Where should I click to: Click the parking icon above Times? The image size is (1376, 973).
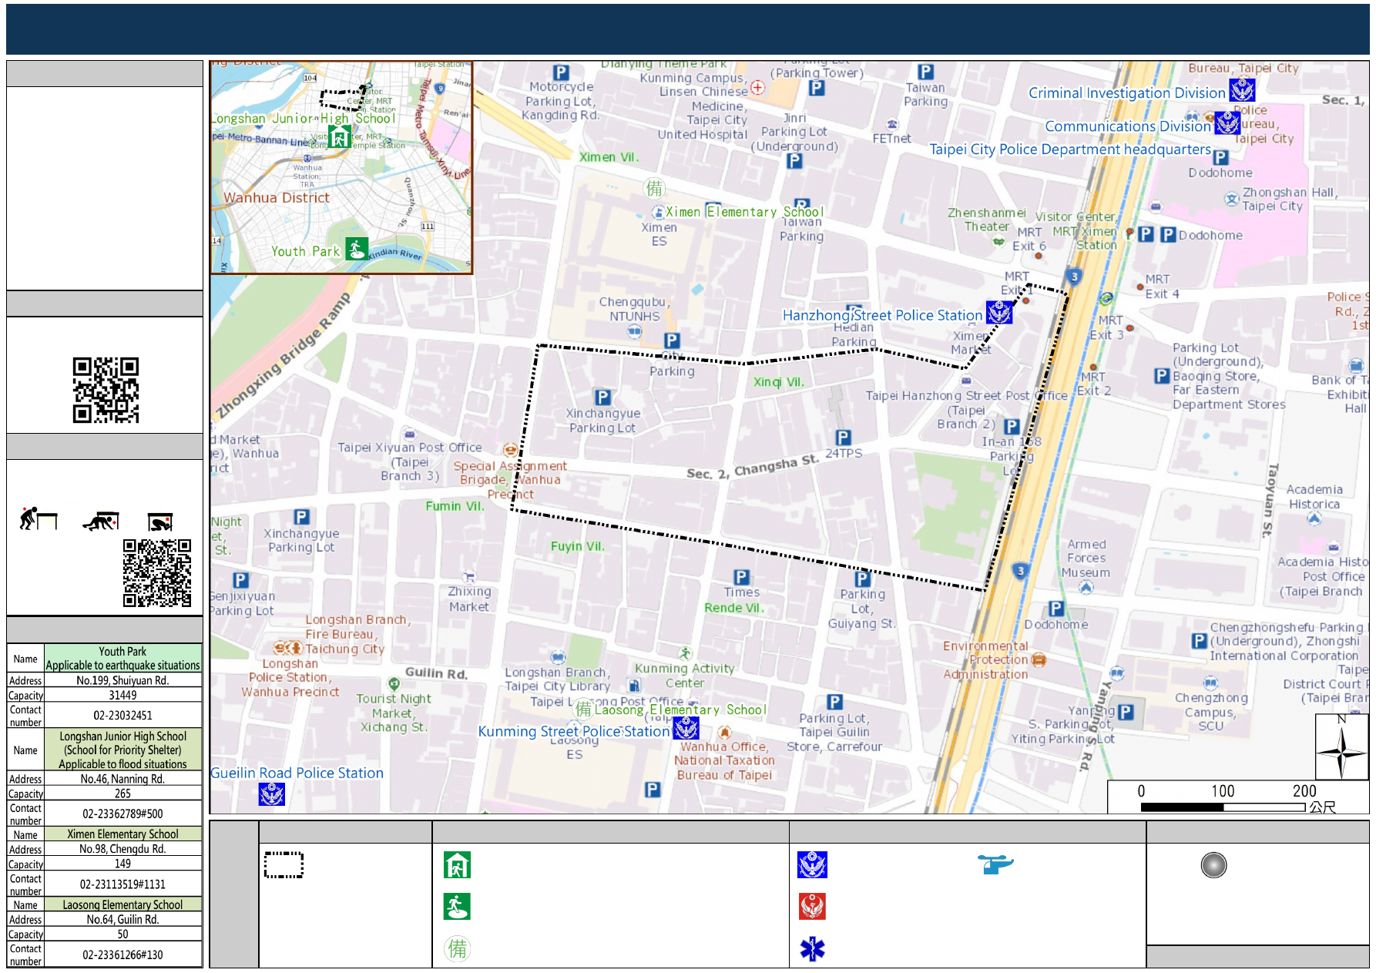point(741,576)
